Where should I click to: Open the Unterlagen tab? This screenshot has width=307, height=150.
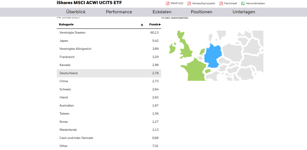tap(244, 12)
